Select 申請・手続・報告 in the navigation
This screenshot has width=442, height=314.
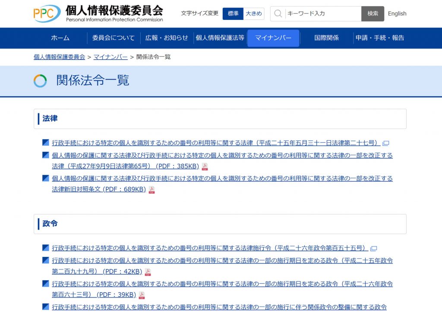pyautogui.click(x=379, y=38)
